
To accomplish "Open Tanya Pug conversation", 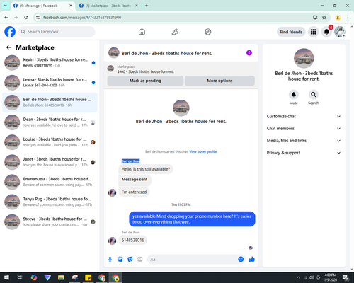I will pos(50,202).
